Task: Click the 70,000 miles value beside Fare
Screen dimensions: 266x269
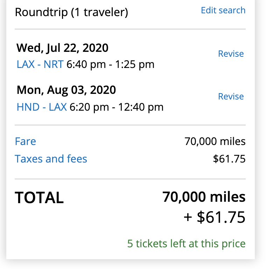Action: (x=215, y=142)
